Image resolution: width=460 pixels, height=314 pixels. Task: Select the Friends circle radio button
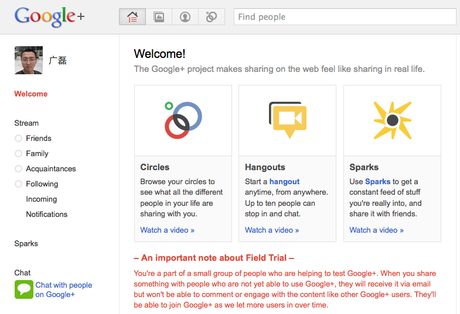(x=19, y=138)
